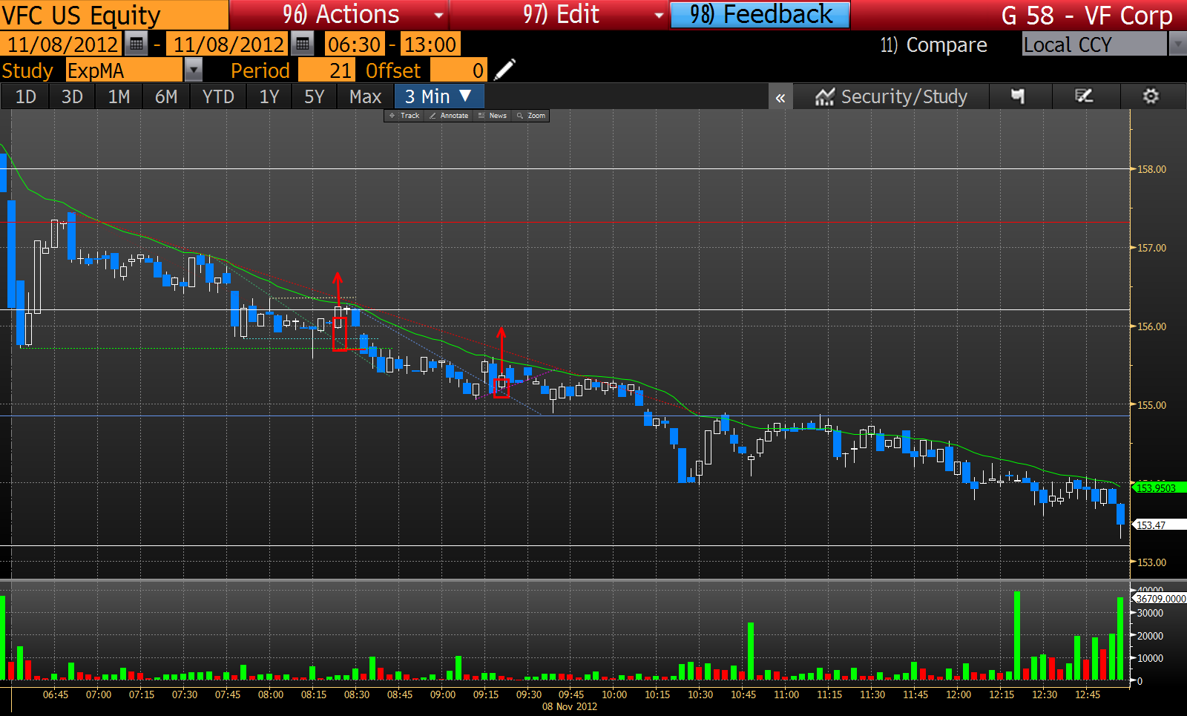The image size is (1187, 716).
Task: Click the 156.00 price axis label
Action: [x=1151, y=326]
